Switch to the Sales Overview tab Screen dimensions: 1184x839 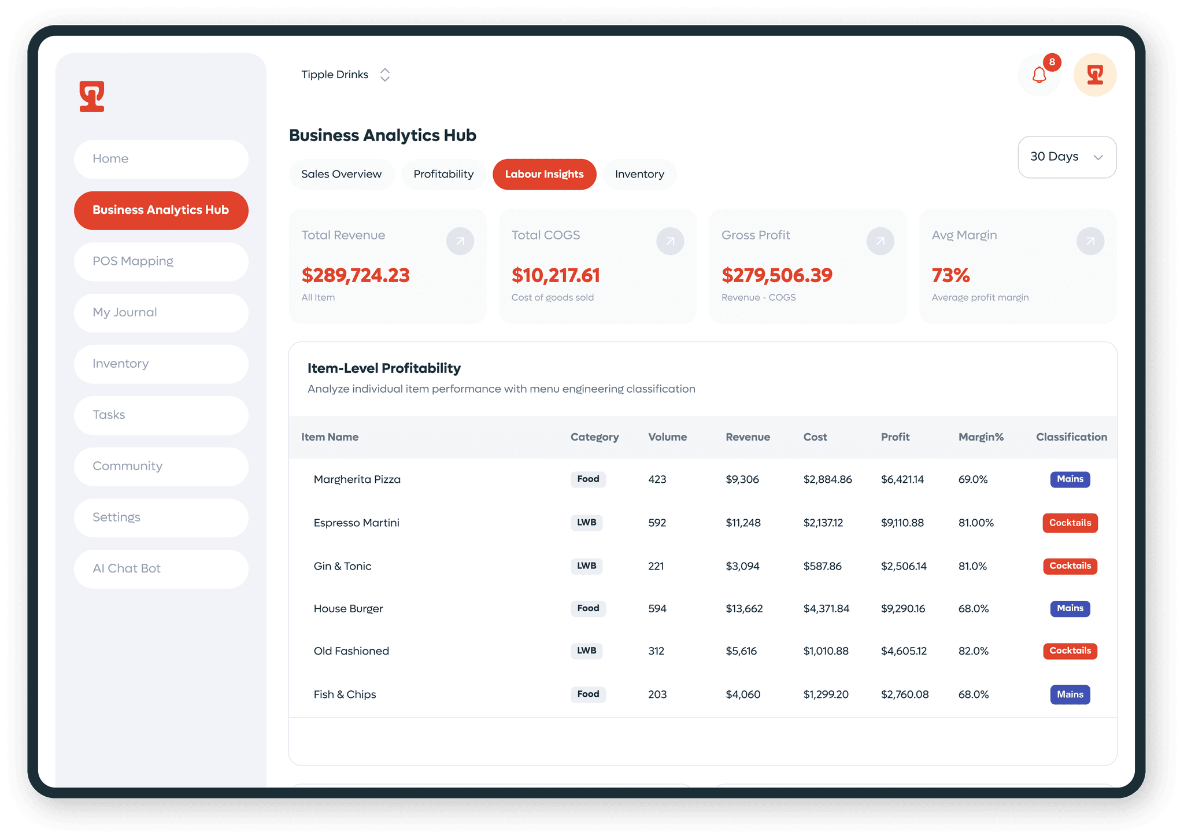point(341,174)
